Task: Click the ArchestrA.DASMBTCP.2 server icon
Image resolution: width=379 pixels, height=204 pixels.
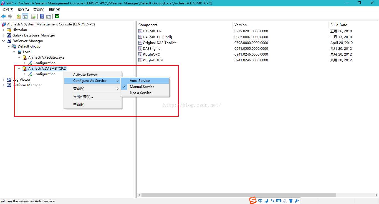Action: tap(25, 69)
